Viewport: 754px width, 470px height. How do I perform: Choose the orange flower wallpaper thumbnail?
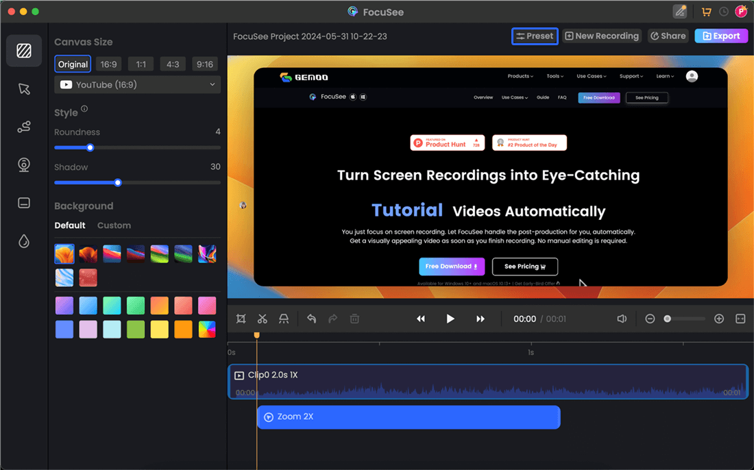click(88, 253)
